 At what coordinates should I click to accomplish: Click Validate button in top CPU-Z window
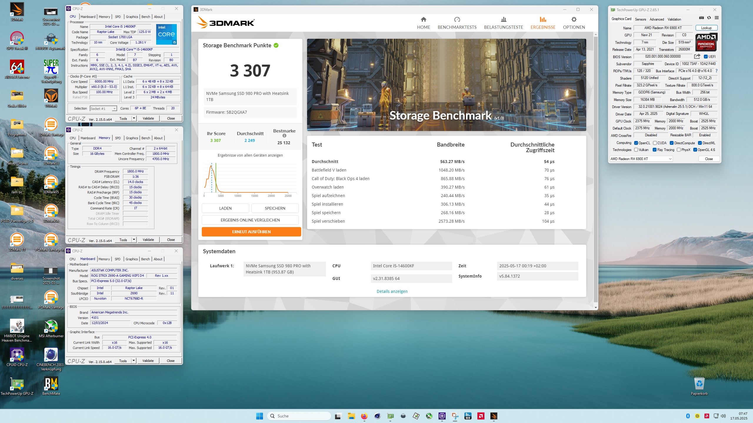[x=148, y=118]
